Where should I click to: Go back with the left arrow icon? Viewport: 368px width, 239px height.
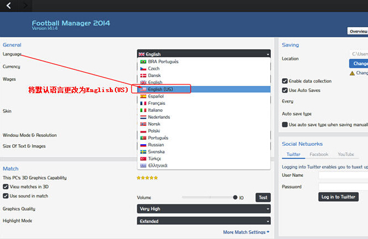pyautogui.click(x=9, y=5)
